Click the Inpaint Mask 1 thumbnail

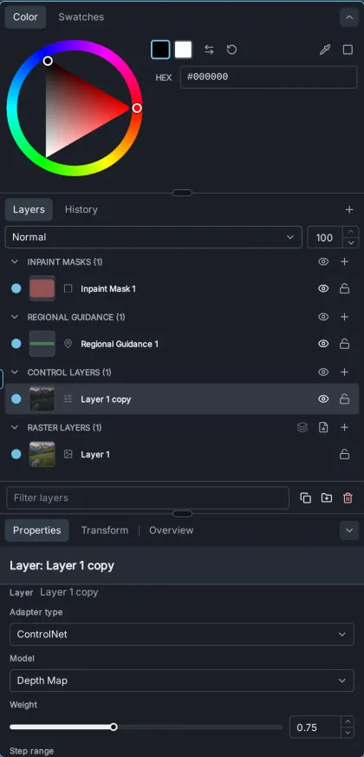[42, 289]
